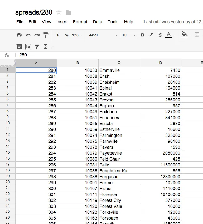Click the Borders icon
This screenshot has height=224, width=203.
[197, 35]
